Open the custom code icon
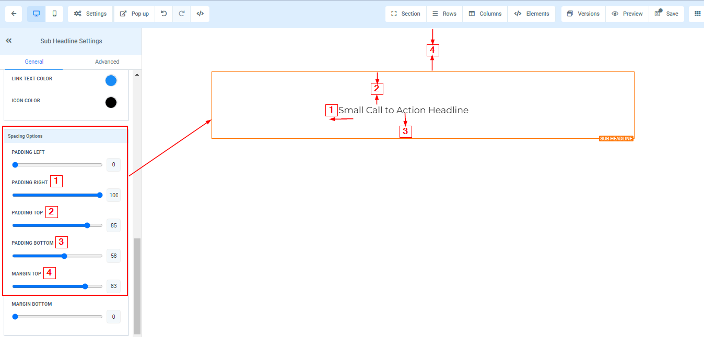 (x=200, y=14)
